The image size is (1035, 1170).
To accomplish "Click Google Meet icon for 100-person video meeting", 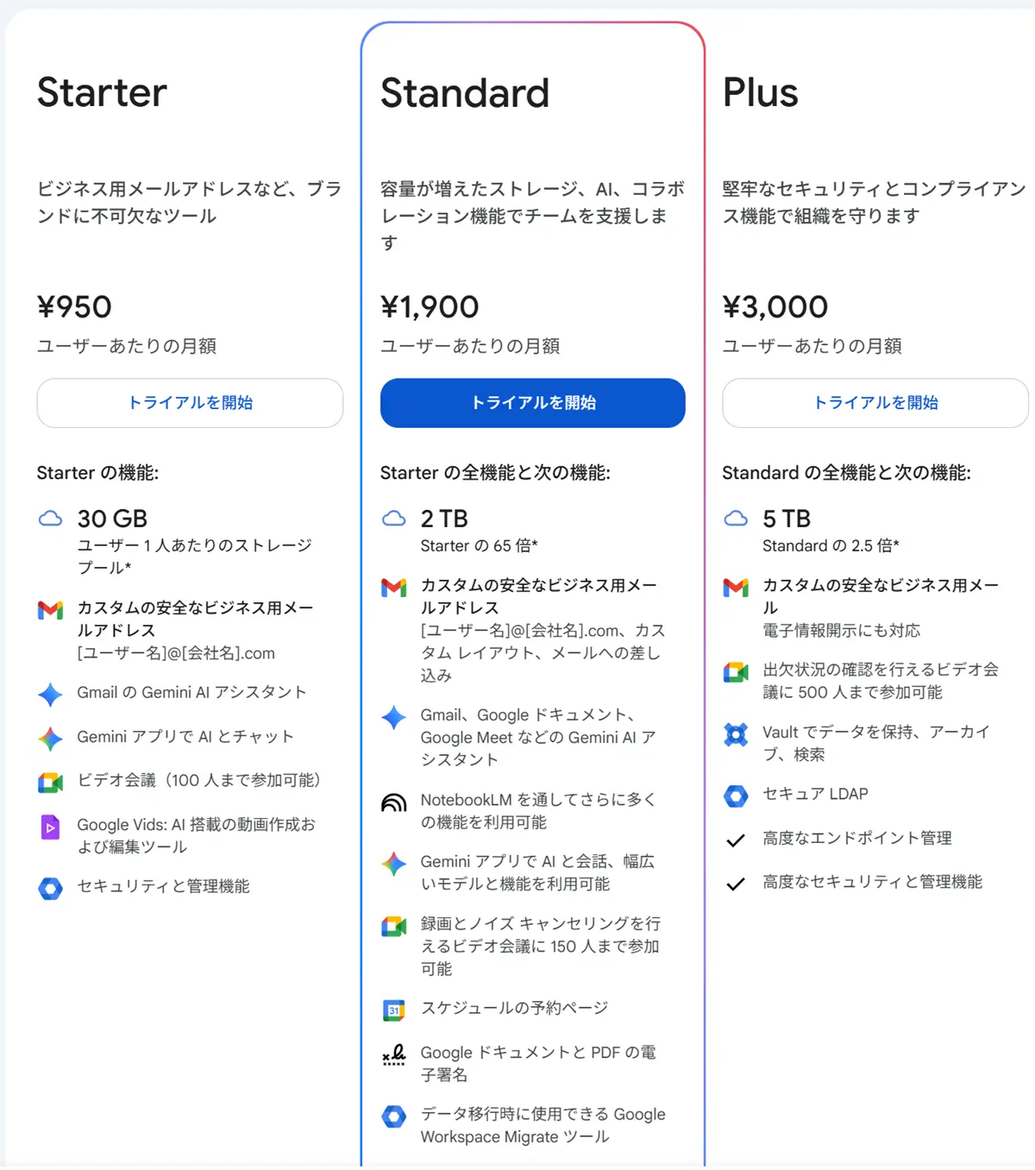I will [x=51, y=783].
